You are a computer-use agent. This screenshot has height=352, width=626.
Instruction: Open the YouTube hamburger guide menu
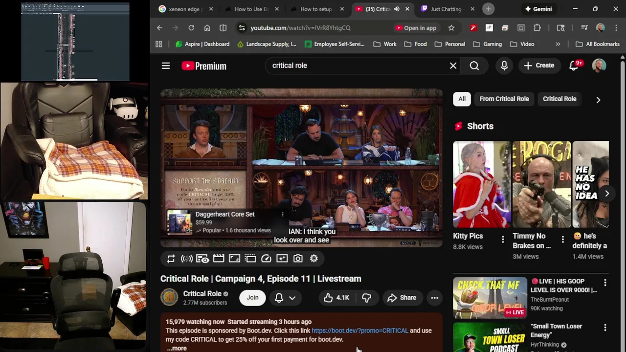(166, 66)
